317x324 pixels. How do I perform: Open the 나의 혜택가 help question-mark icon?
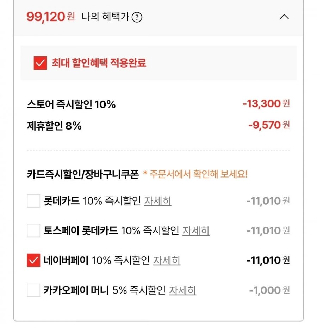pyautogui.click(x=137, y=17)
